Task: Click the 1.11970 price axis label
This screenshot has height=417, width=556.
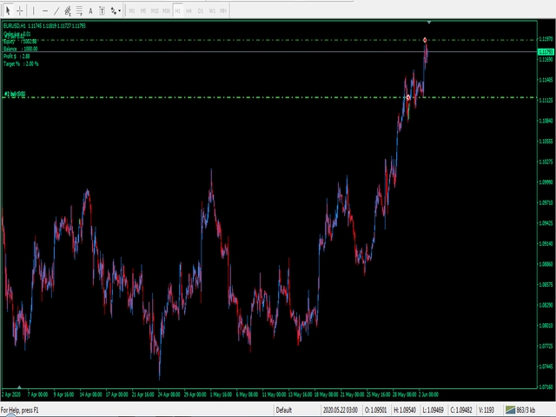Action: coord(546,39)
